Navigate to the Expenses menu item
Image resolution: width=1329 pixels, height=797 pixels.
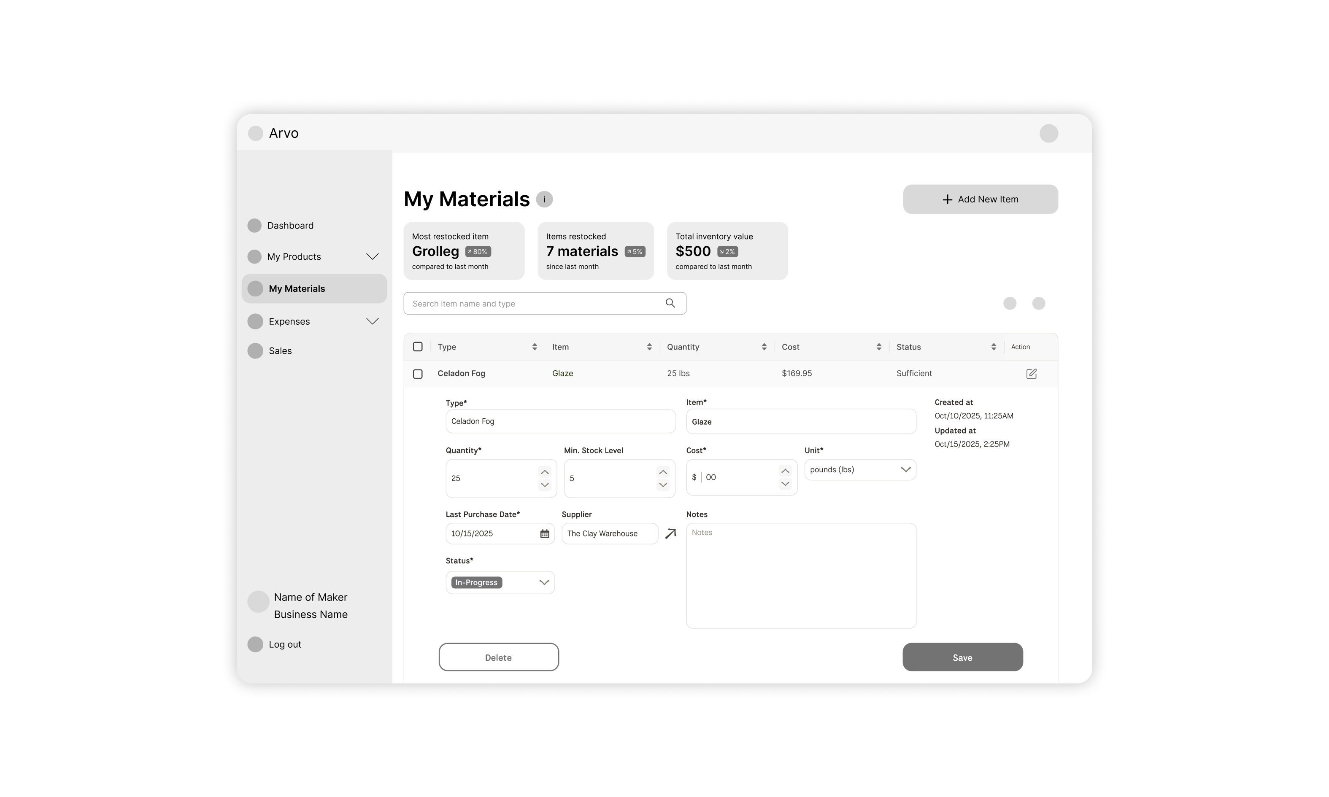(289, 320)
